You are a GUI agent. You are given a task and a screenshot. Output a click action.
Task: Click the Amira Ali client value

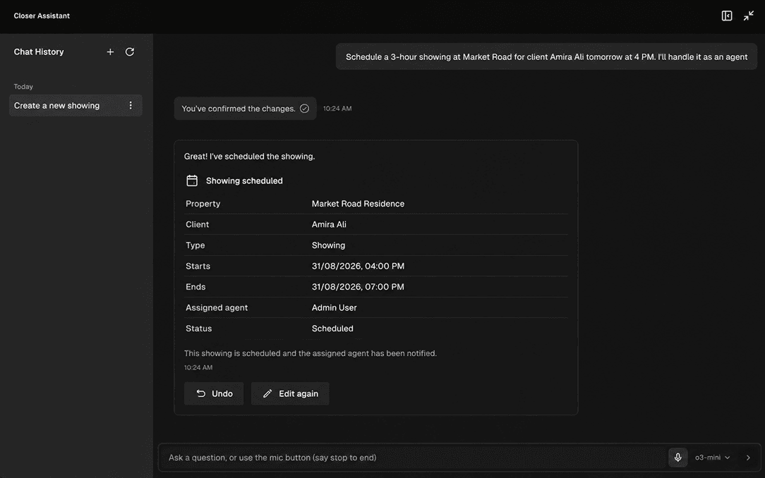[x=329, y=224]
